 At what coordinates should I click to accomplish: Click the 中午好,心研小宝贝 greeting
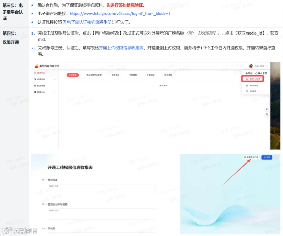(x=256, y=74)
